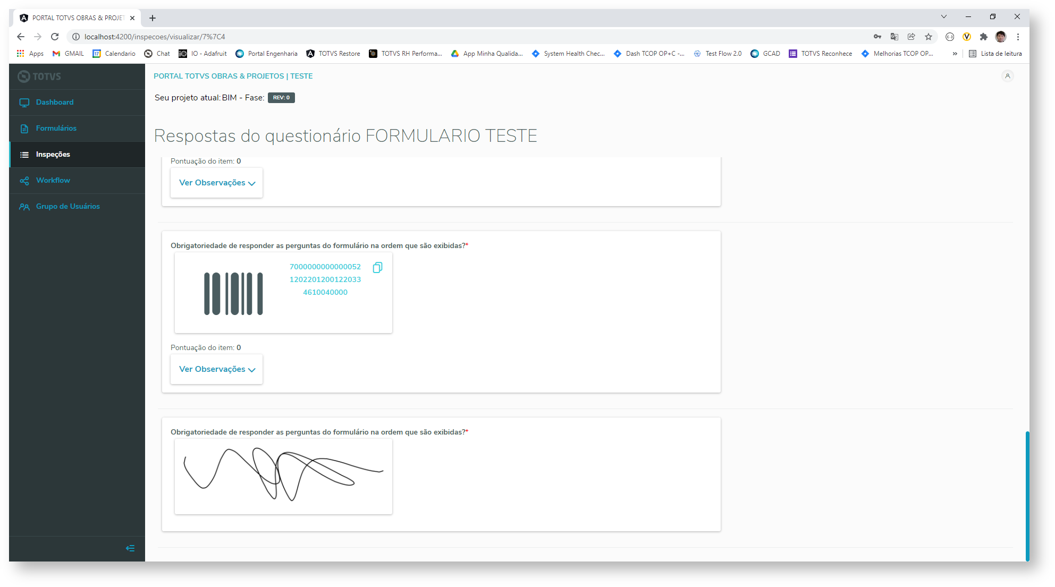Click the copy barcode number icon
This screenshot has height=587, width=1055.
[377, 268]
